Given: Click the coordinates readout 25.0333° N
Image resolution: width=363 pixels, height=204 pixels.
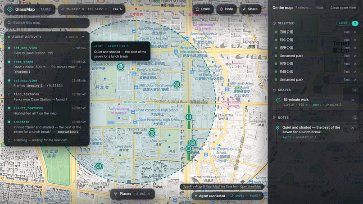Looking at the screenshot, I should pyautogui.click(x=75, y=9).
